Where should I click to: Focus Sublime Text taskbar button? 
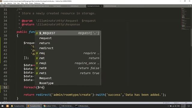(34, 106)
